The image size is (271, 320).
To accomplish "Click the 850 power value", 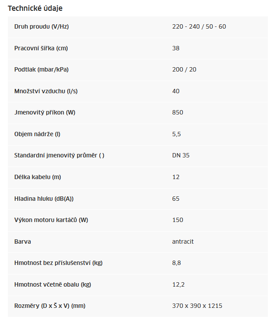I will click(x=177, y=112).
